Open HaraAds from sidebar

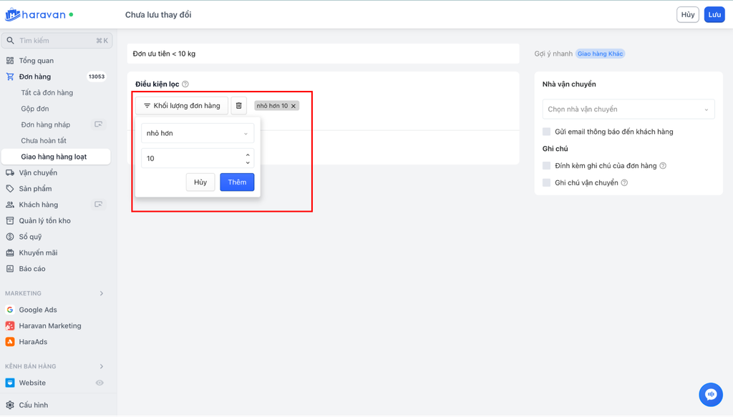(x=33, y=342)
